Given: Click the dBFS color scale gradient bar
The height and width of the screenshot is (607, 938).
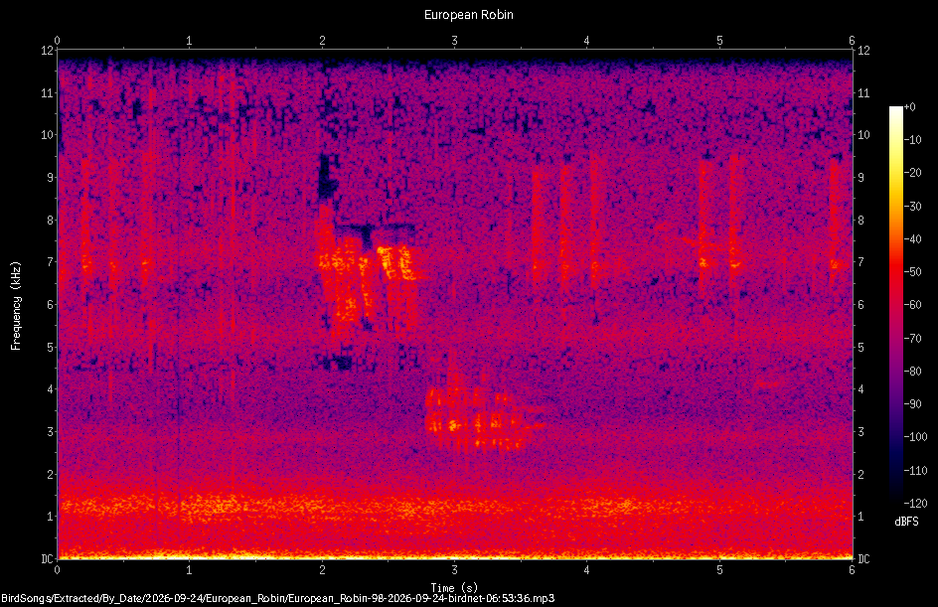Looking at the screenshot, I should [895, 305].
